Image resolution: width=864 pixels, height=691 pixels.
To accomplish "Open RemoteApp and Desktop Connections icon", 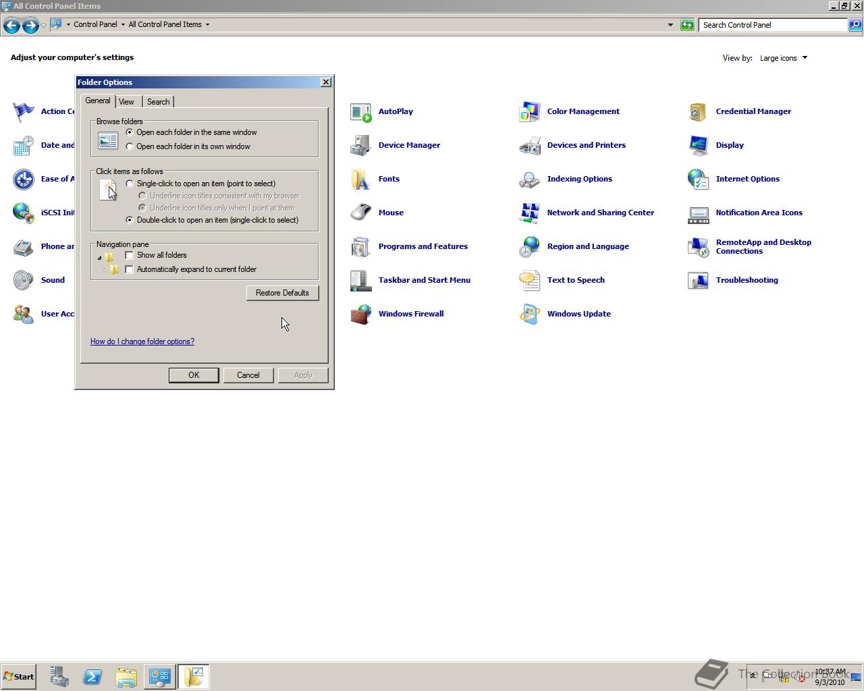I will (699, 247).
